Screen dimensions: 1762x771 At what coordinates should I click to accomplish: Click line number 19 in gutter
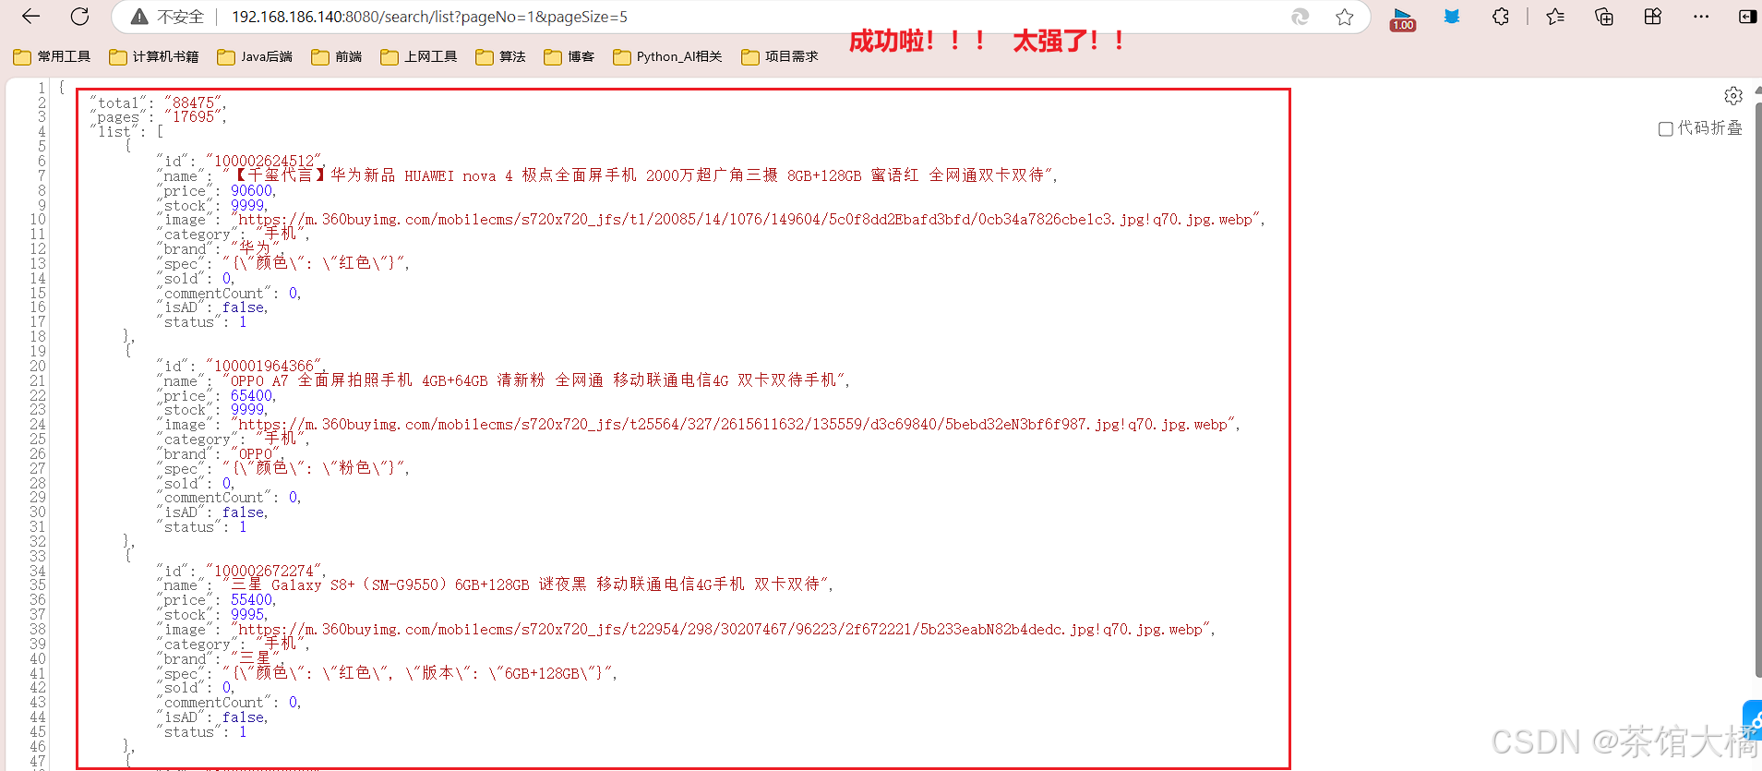[x=37, y=351]
